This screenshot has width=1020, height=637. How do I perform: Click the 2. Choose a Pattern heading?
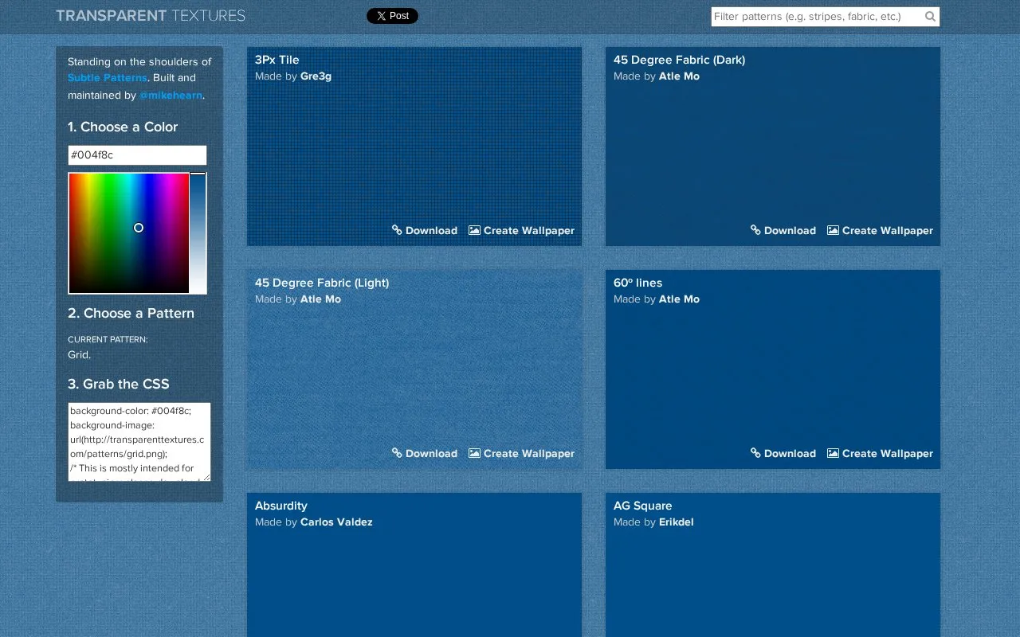coord(131,314)
